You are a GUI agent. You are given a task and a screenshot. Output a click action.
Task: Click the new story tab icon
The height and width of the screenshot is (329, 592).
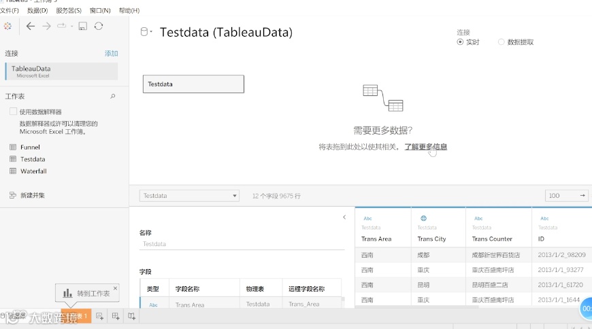[x=131, y=316]
